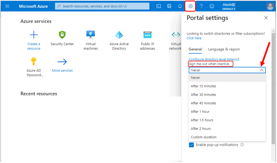
Task: Click the Create a resource plus icon
Action: [34, 35]
